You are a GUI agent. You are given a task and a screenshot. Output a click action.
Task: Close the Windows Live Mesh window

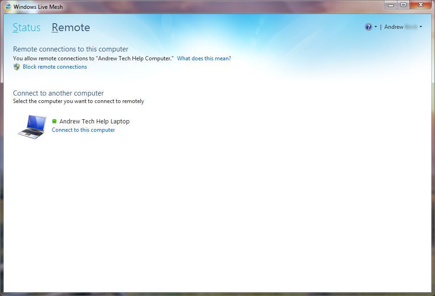pos(421,5)
